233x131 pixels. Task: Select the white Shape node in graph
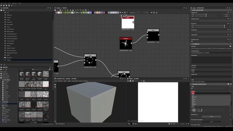[128, 23]
